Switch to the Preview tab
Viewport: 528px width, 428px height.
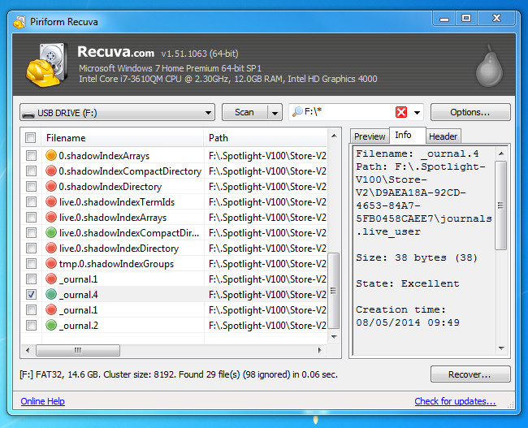click(x=370, y=136)
